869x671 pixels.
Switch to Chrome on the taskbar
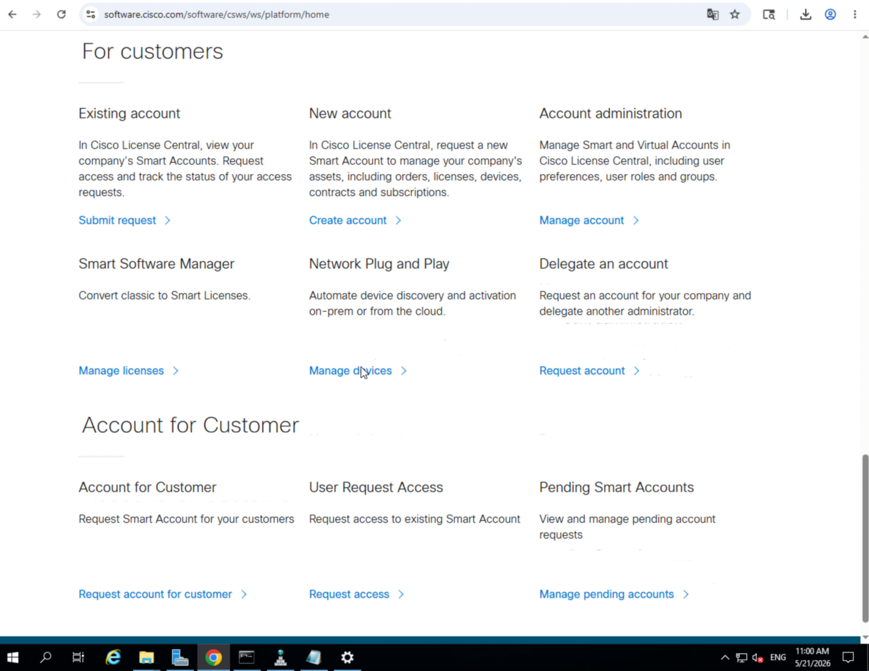pyautogui.click(x=213, y=657)
